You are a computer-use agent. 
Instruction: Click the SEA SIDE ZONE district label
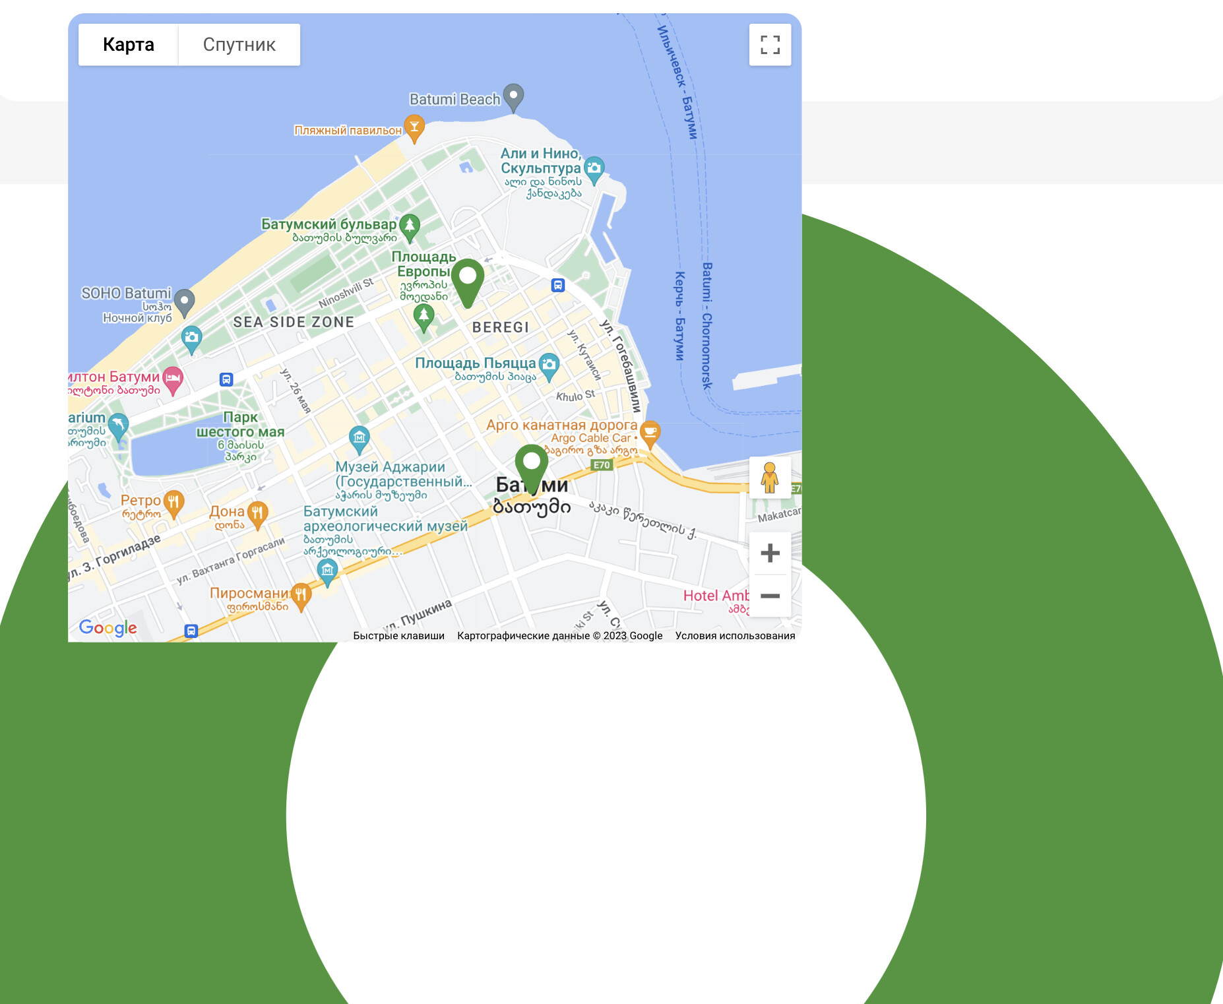294,323
